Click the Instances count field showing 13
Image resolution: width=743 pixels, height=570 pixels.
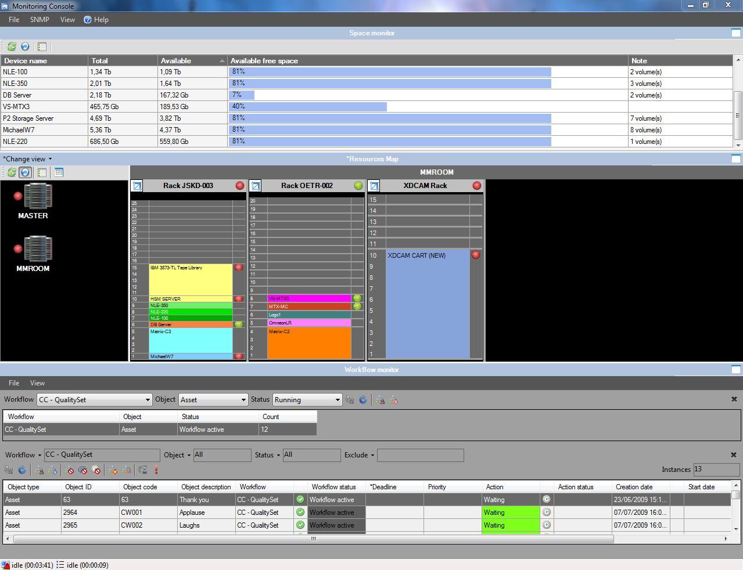(716, 470)
